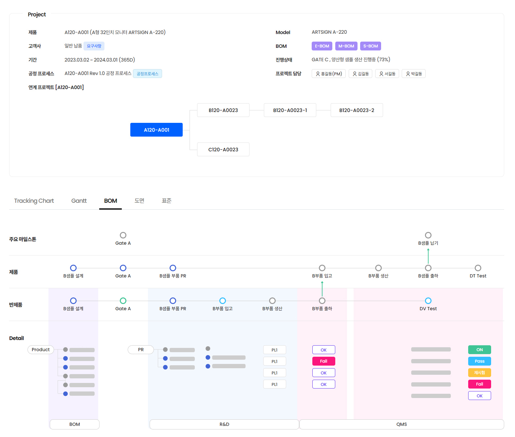Screen dimensions: 515x437
Task: Click the 홍길동(PM) person chip
Action: (328, 74)
